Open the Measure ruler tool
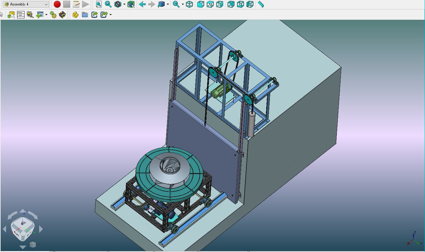Viewport: 425px width, 252px height. tap(261, 4)
